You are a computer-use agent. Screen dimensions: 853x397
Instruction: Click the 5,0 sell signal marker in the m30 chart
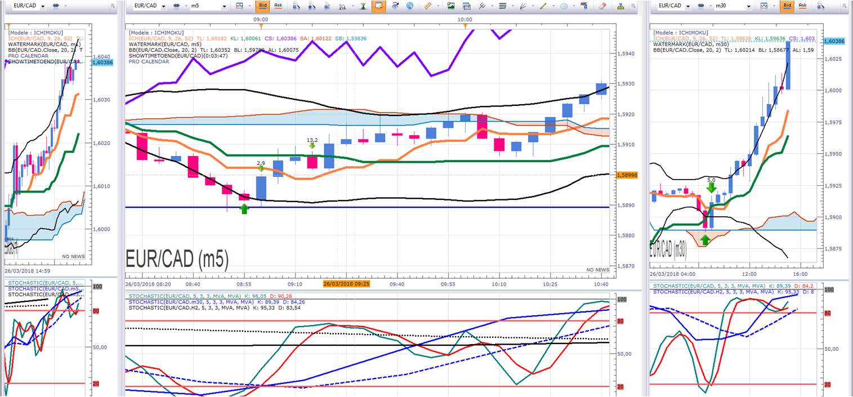pos(712,185)
